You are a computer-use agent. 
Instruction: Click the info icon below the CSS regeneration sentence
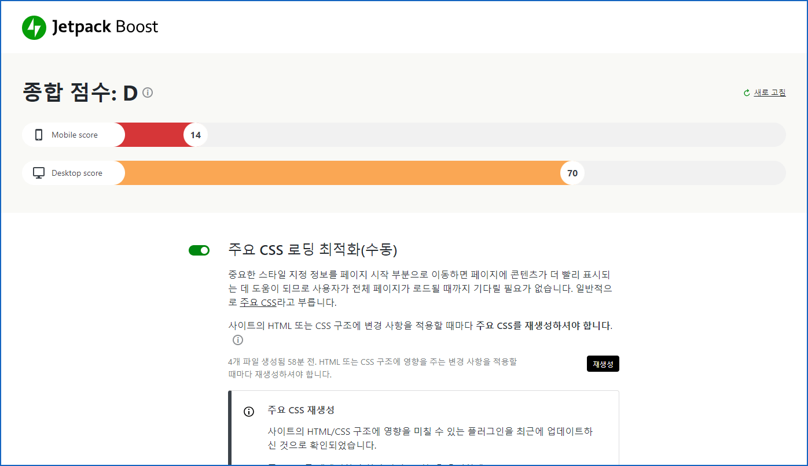(x=237, y=340)
